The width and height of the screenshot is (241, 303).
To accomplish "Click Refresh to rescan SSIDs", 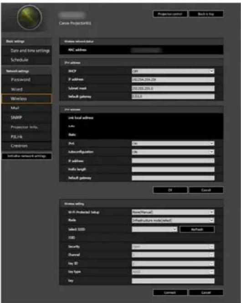I will tap(197, 229).
